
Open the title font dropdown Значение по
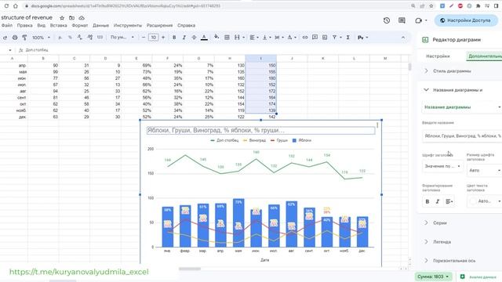[x=442, y=166]
